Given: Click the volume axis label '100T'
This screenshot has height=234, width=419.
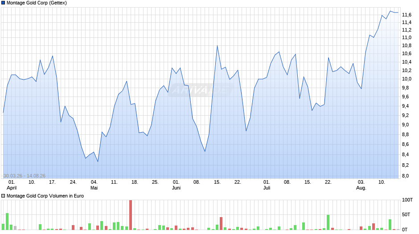Looking at the screenshot, I should point(407,200).
